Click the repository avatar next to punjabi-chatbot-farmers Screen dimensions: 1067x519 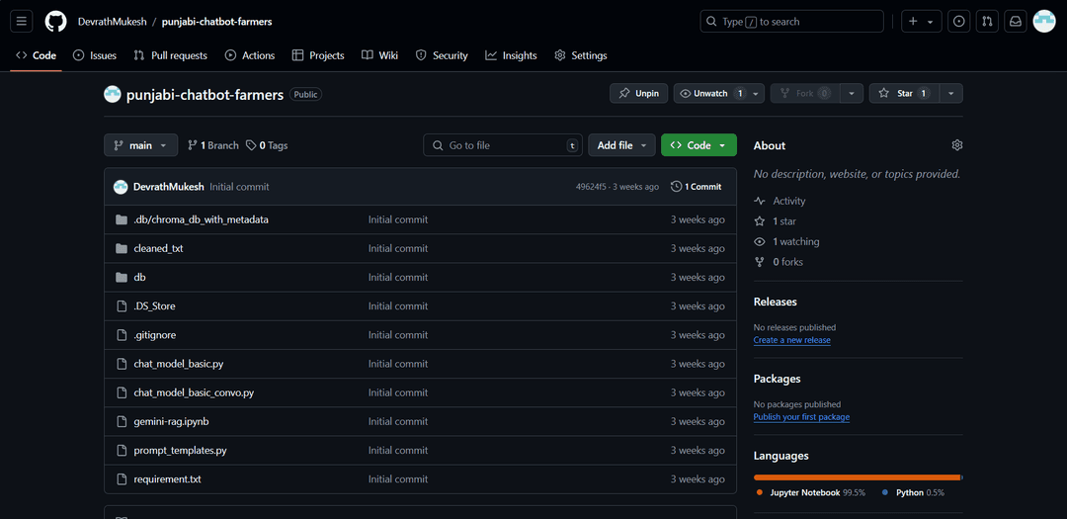[113, 95]
